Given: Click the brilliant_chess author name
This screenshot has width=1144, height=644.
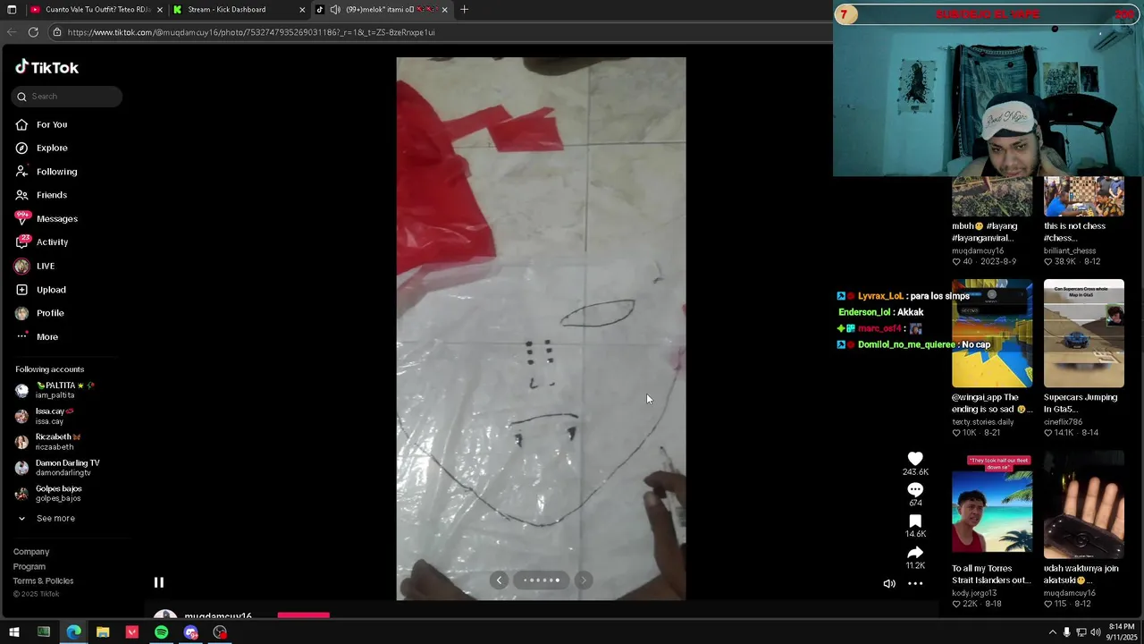Looking at the screenshot, I should point(1070,251).
